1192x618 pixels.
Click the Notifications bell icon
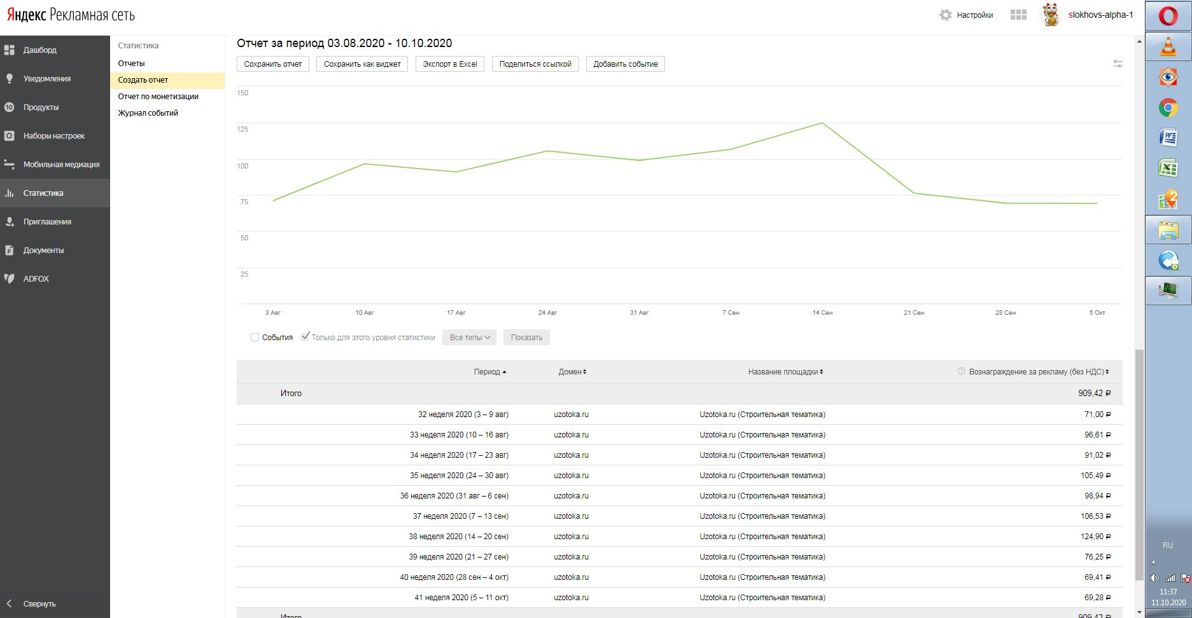point(10,78)
